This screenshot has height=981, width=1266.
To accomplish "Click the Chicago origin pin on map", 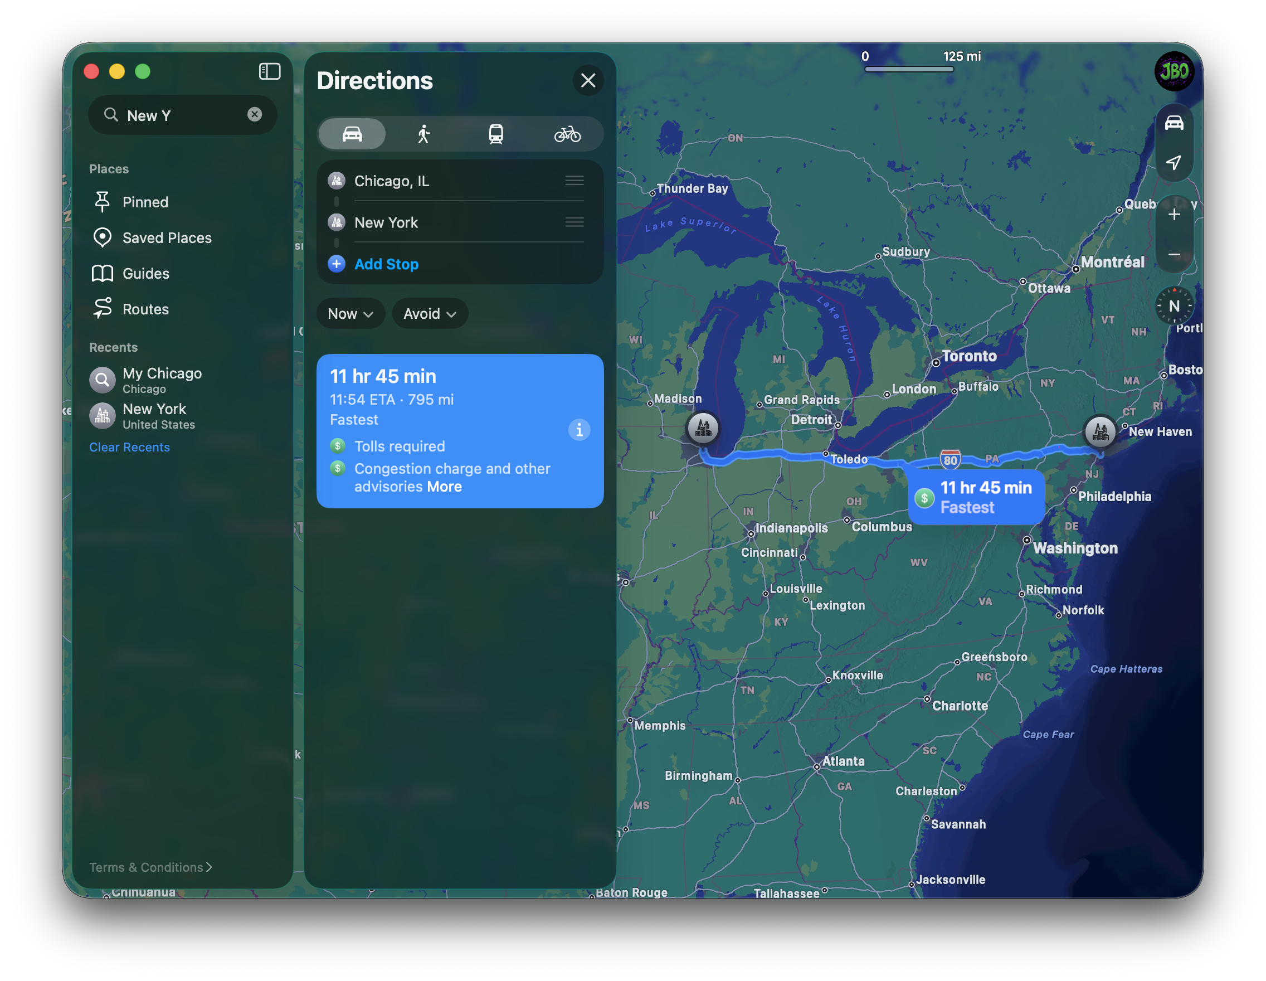I will pos(703,429).
